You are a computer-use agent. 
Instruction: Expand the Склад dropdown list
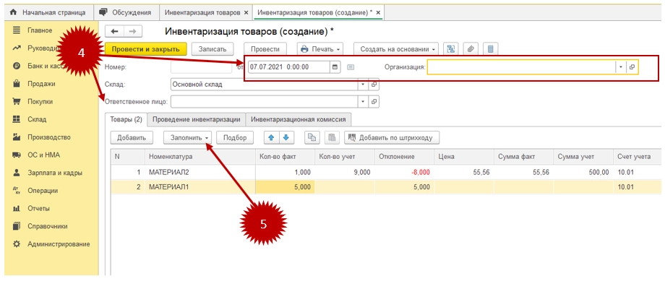pyautogui.click(x=364, y=85)
